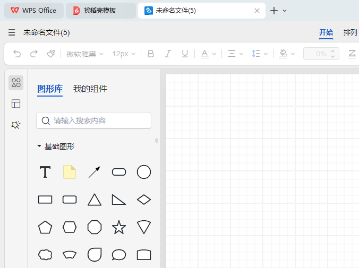Collapse the 基础图形 section
This screenshot has height=268, width=359.
pyautogui.click(x=39, y=146)
